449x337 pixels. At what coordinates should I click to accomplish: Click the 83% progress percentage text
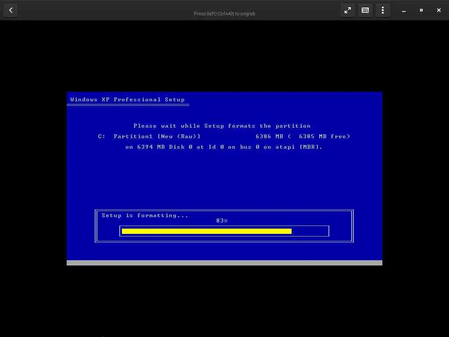click(222, 221)
